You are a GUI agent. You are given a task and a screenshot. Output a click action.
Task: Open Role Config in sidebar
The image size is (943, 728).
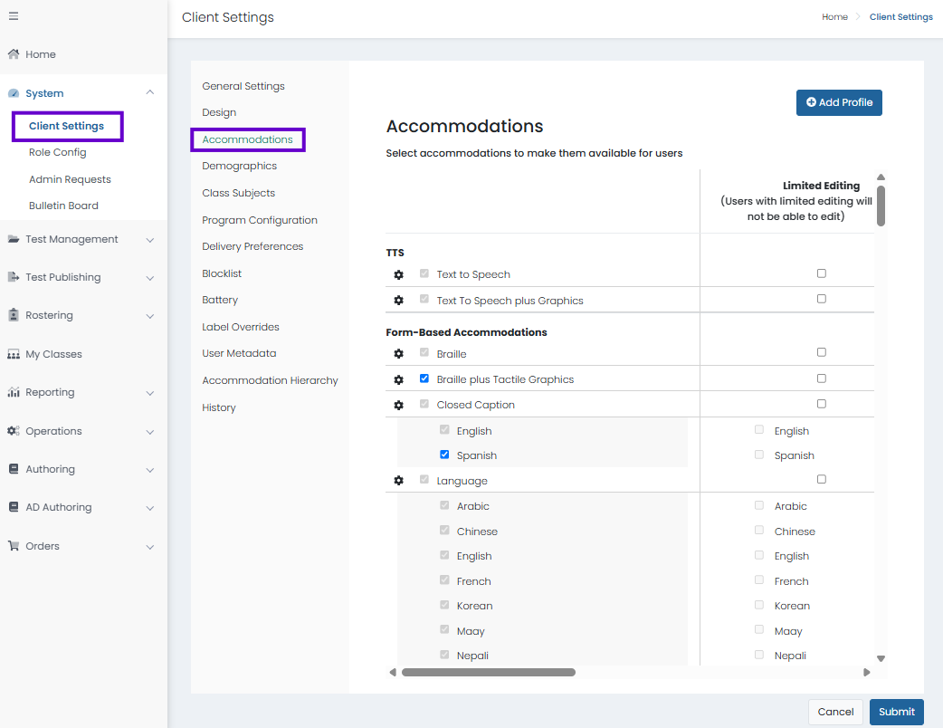point(58,152)
